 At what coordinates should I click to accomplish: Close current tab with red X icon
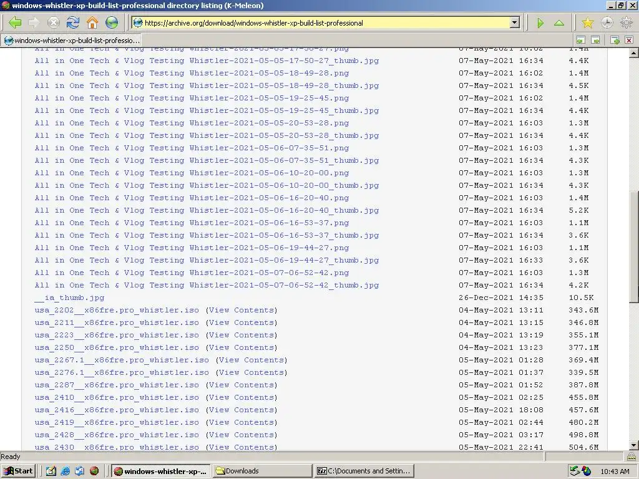point(629,40)
